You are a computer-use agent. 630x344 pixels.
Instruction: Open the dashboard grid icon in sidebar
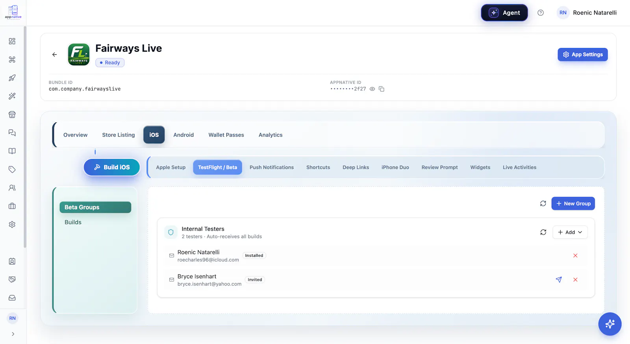pyautogui.click(x=12, y=41)
